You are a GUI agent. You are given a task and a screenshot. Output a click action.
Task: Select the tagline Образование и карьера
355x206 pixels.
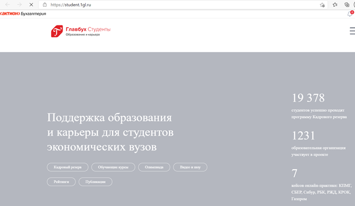click(x=82, y=35)
